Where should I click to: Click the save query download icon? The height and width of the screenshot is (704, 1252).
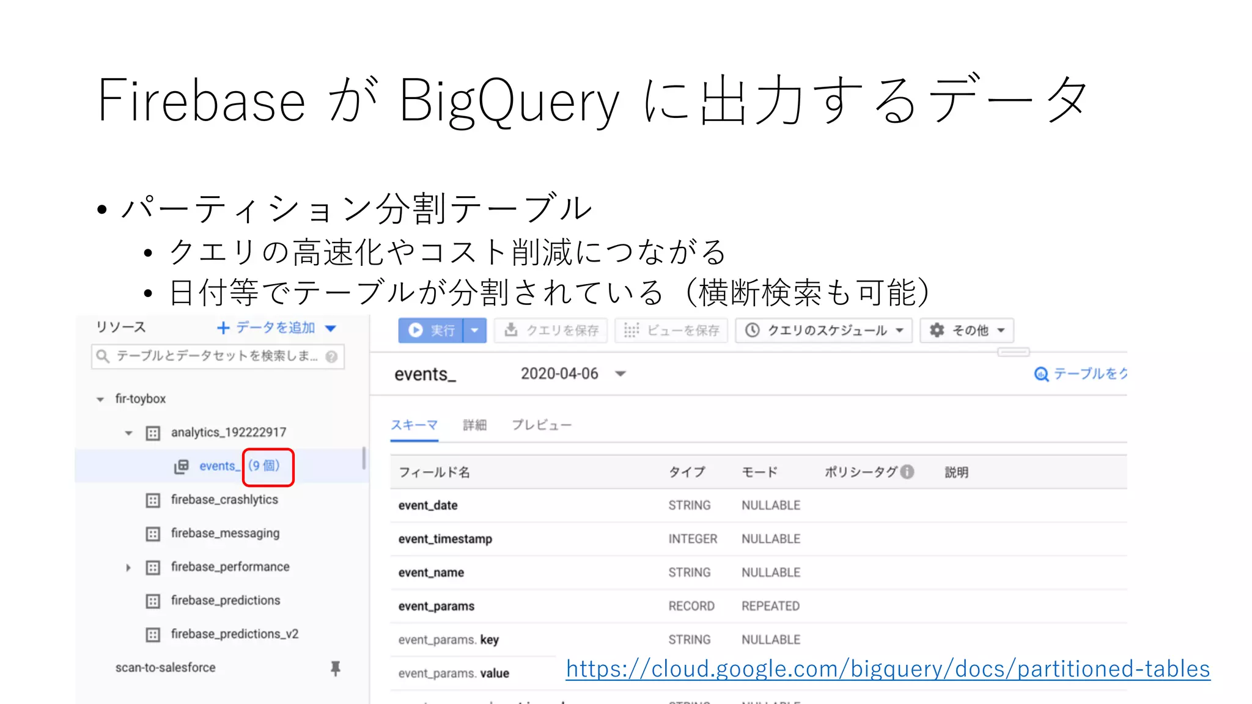[x=511, y=330]
